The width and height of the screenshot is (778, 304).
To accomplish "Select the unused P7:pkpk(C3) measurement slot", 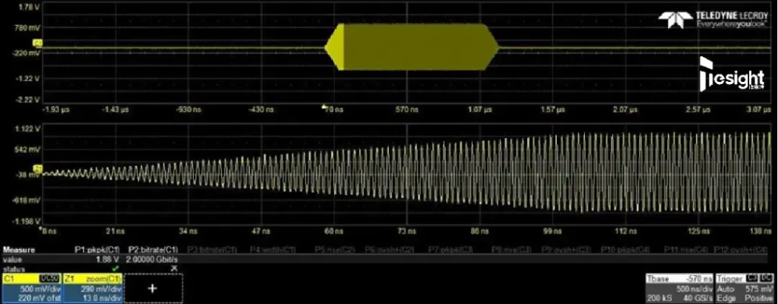I will click(452, 250).
